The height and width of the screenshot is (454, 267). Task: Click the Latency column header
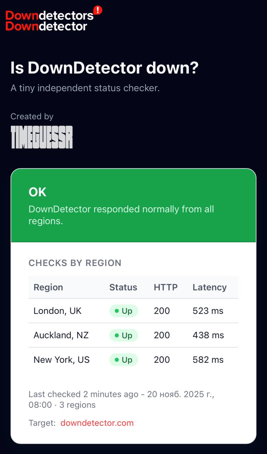pyautogui.click(x=210, y=287)
